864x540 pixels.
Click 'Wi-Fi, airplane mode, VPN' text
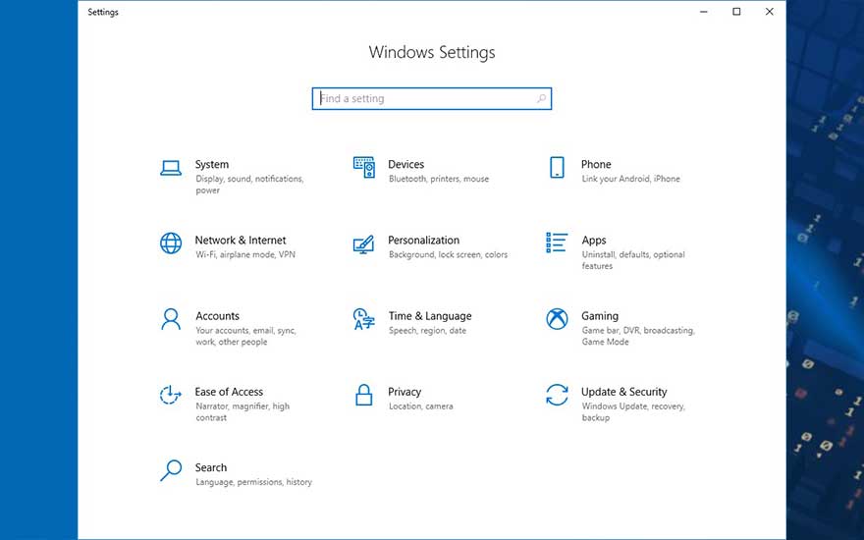click(x=245, y=254)
